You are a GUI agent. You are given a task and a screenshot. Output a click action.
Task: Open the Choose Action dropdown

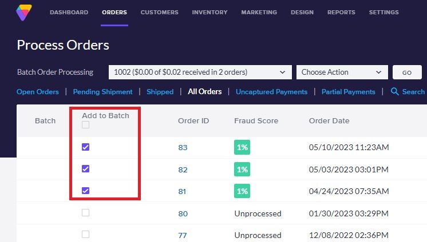pos(342,72)
